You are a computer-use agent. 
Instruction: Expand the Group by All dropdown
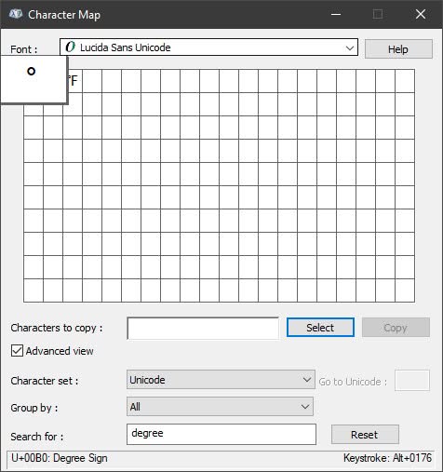click(220, 407)
